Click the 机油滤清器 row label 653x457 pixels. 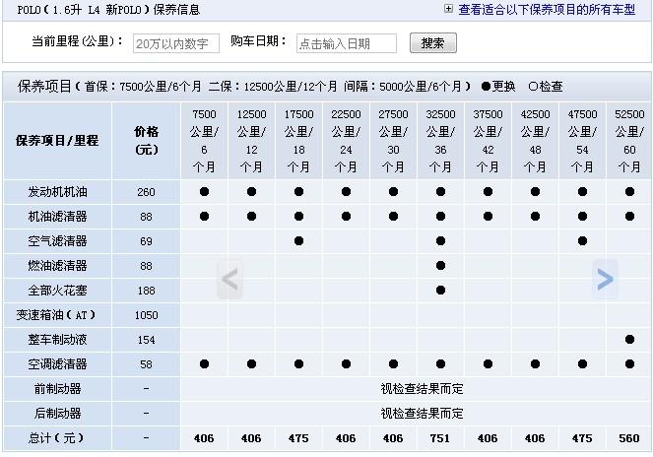pyautogui.click(x=57, y=217)
